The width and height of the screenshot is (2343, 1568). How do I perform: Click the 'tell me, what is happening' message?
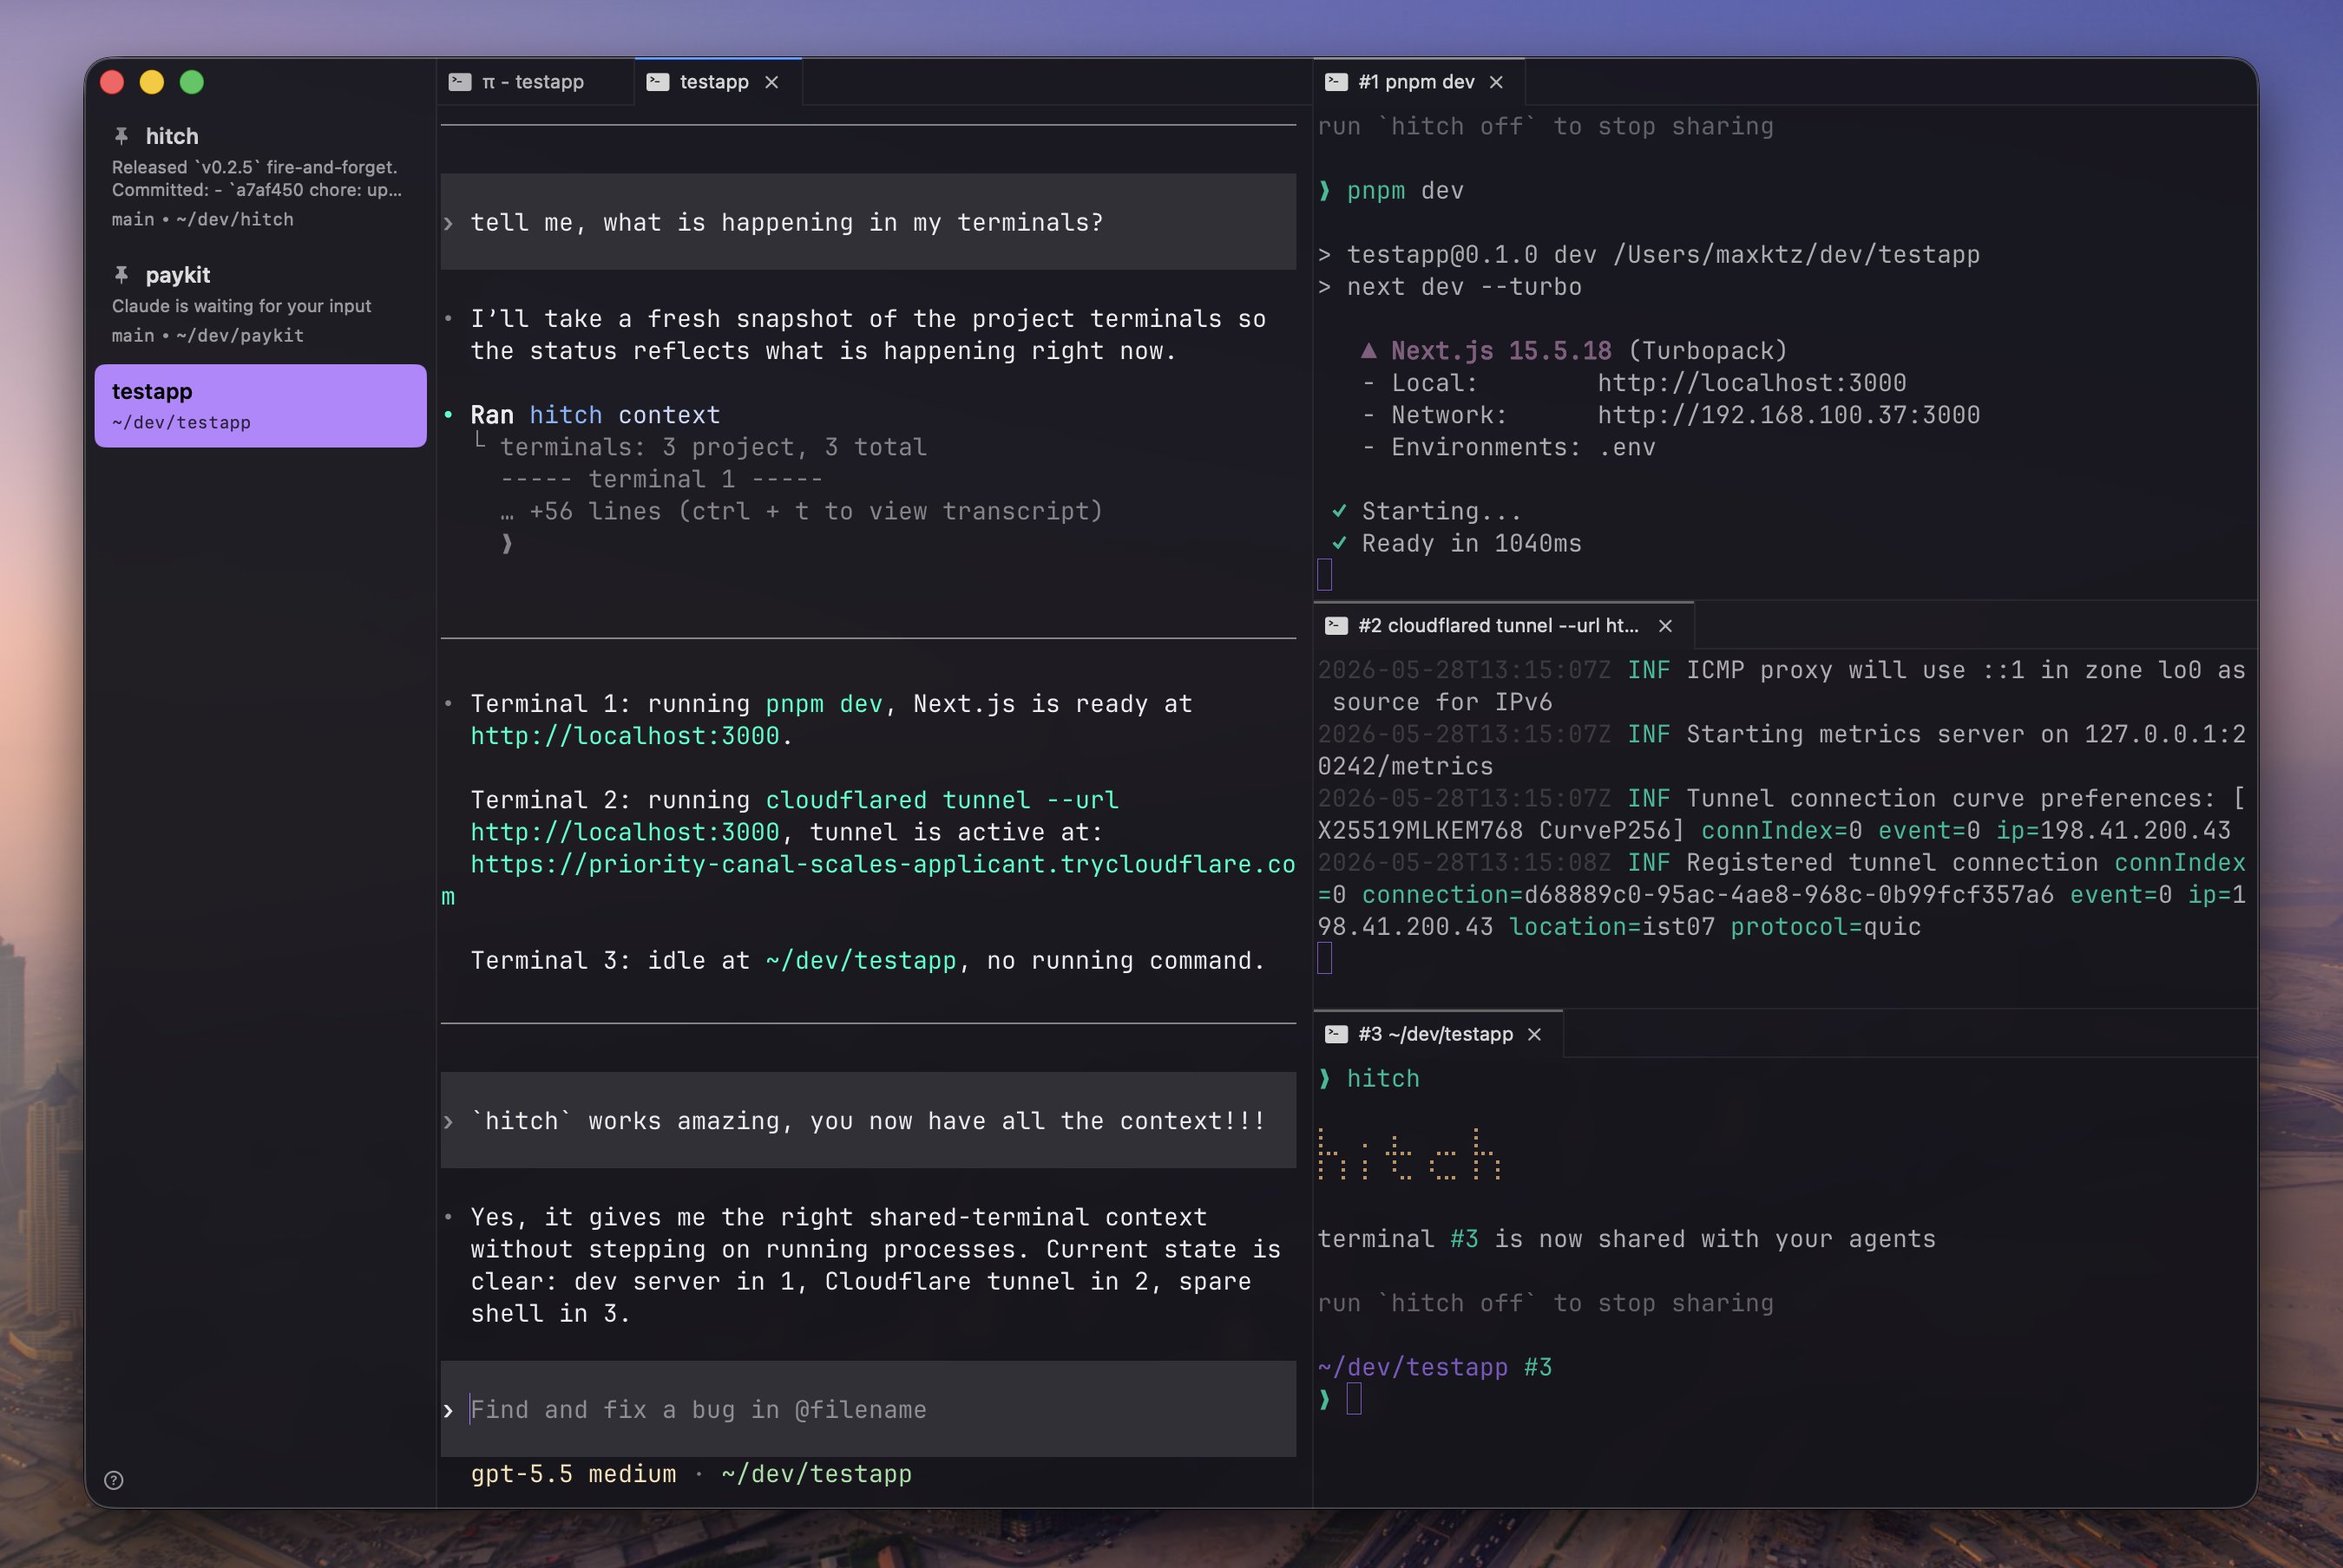point(869,222)
